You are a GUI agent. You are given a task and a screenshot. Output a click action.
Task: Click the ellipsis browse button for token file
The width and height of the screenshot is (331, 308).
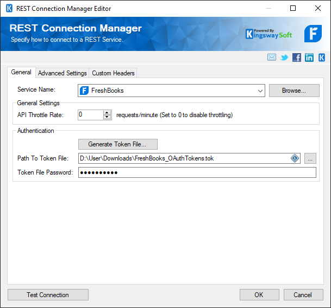[x=310, y=158]
